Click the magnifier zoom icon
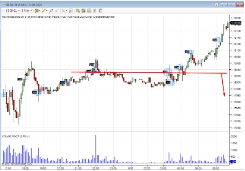245x171 pixels. (64, 10)
